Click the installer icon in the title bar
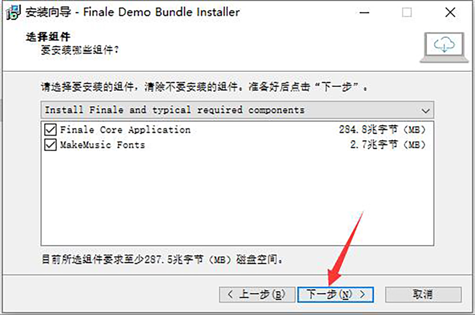Screen dimensions: 475x315 coord(13,12)
